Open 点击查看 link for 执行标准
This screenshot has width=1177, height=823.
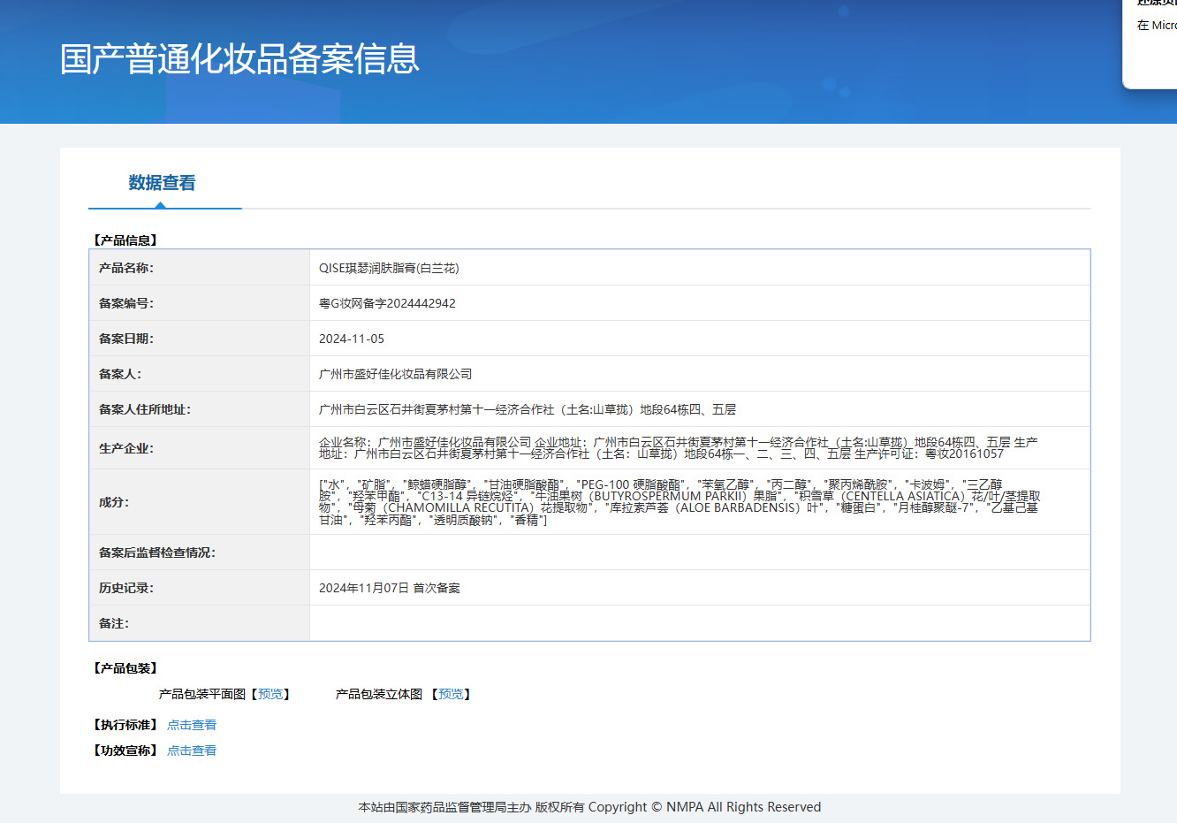192,725
